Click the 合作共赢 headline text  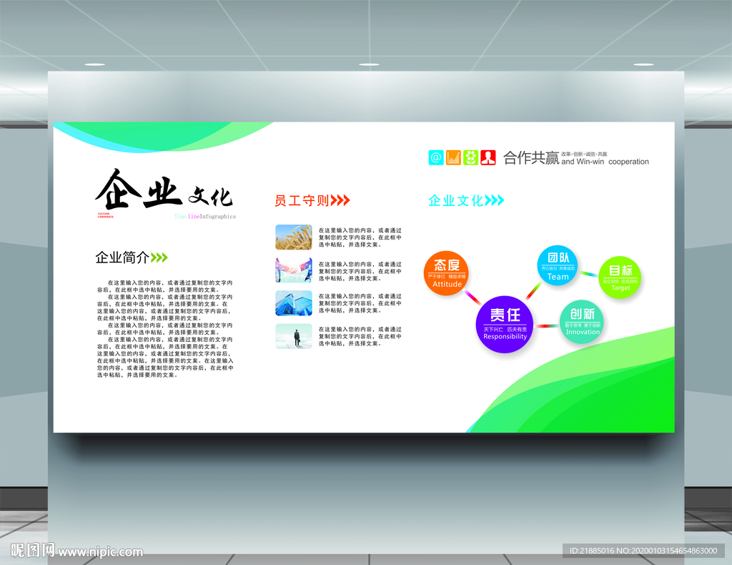click(x=531, y=158)
